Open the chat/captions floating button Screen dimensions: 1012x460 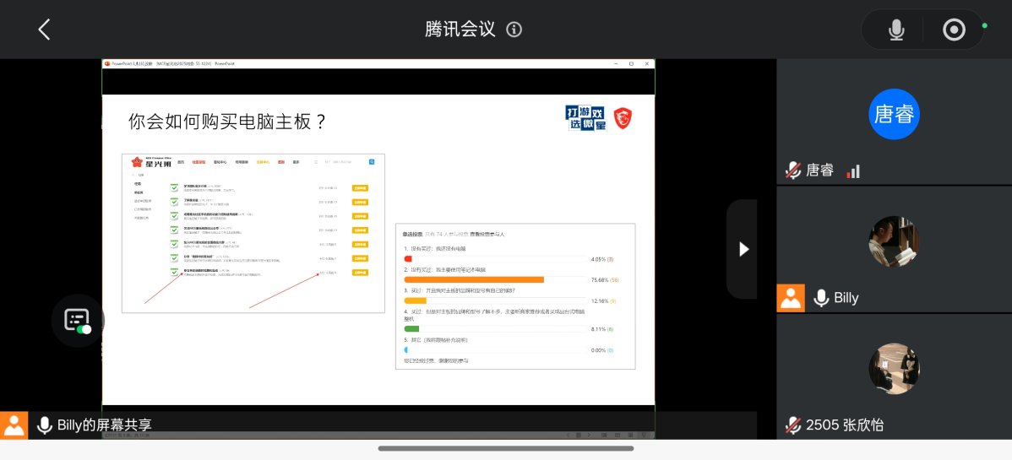pyautogui.click(x=77, y=320)
